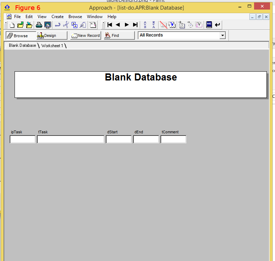Sort descending Z to A icon
The width and height of the screenshot is (275, 261).
[154, 25]
